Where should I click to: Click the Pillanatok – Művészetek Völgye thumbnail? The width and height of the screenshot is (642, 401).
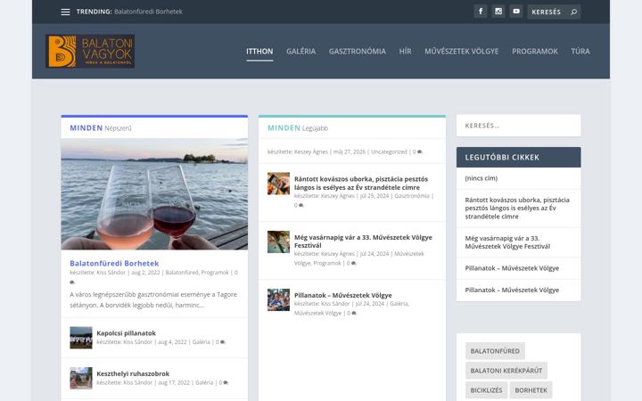(x=278, y=300)
